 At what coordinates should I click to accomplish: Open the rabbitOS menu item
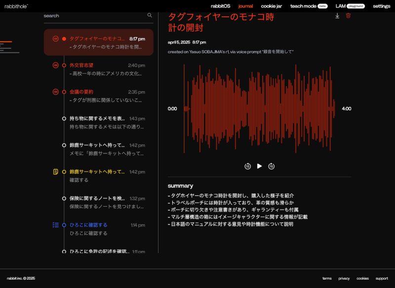click(x=220, y=6)
